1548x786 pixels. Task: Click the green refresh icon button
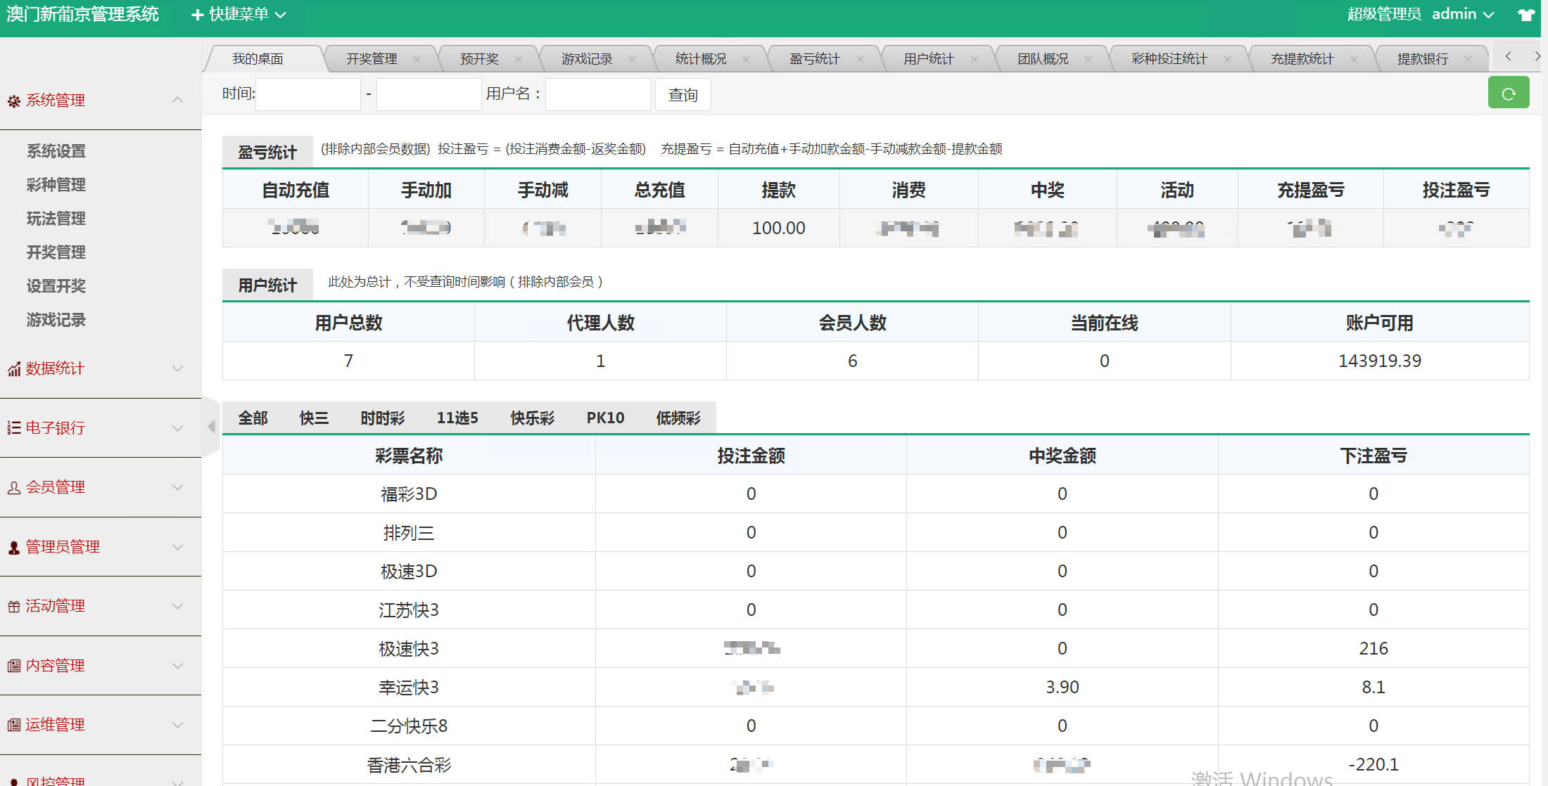pyautogui.click(x=1508, y=94)
